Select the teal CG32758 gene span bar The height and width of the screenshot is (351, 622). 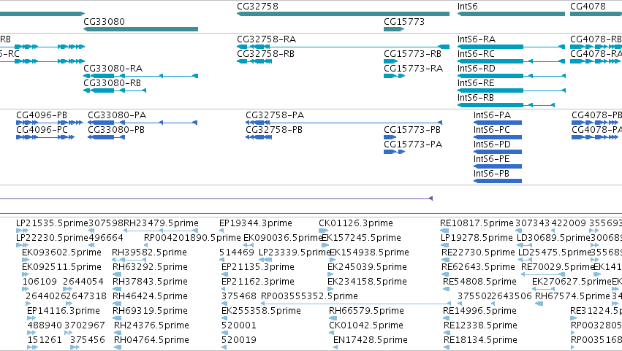[x=343, y=14]
